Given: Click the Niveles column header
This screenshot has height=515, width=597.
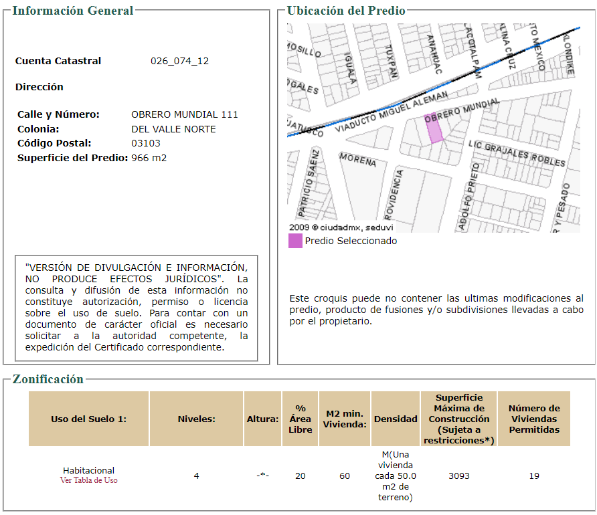Looking at the screenshot, I should pyautogui.click(x=197, y=419).
